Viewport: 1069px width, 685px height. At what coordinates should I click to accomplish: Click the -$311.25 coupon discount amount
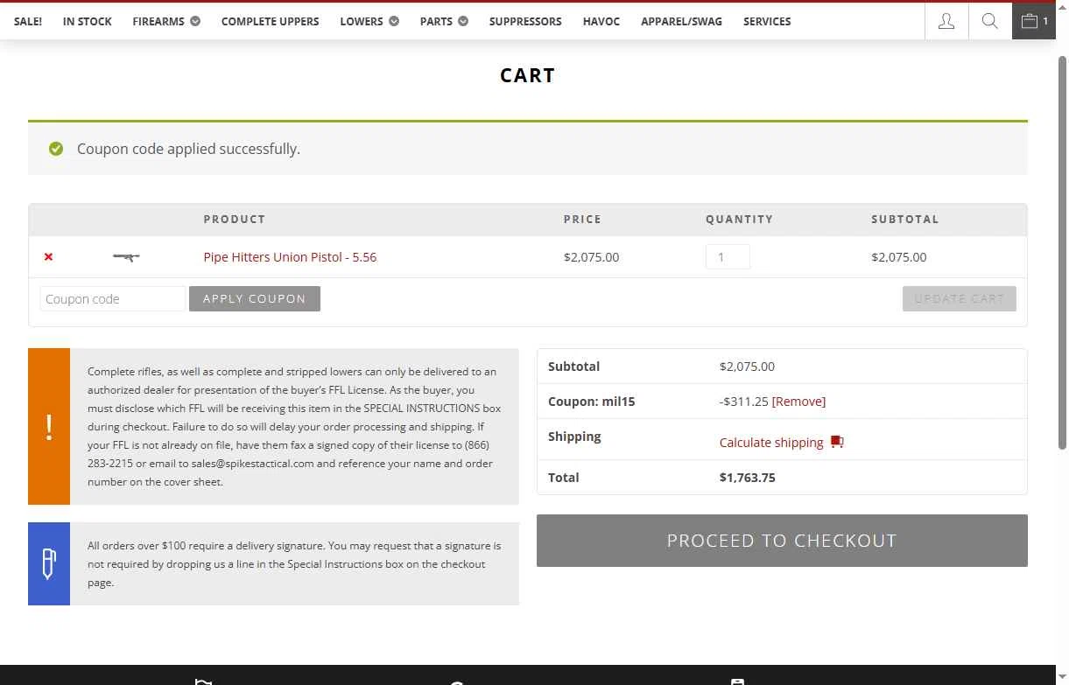[x=743, y=402]
